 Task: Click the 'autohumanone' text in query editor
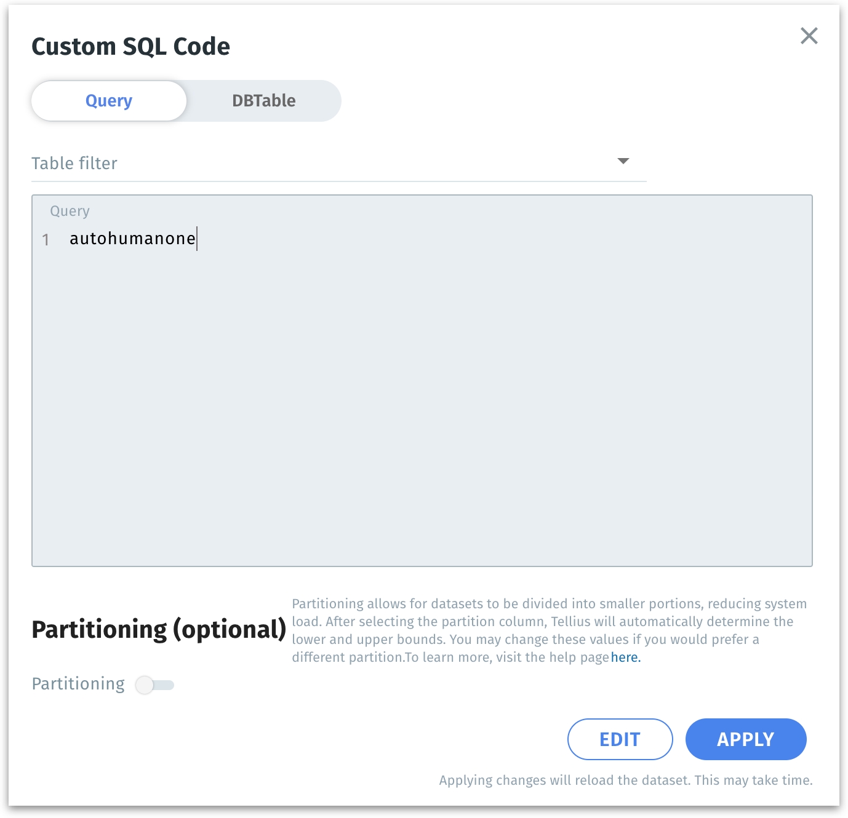132,239
